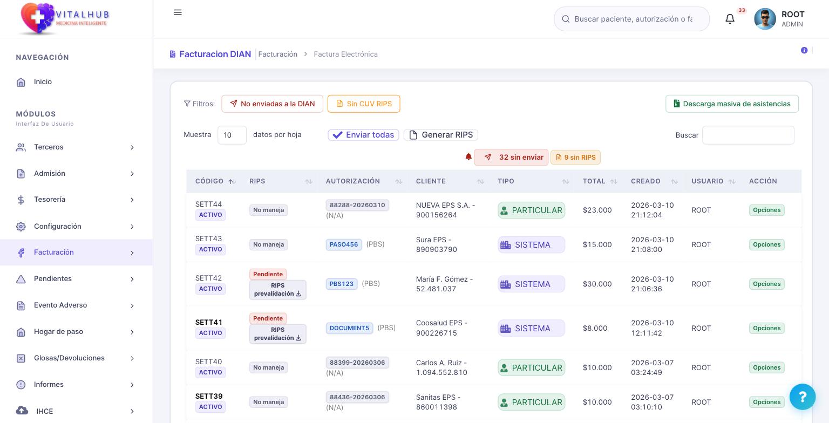The width and height of the screenshot is (829, 423).
Task: Open Opciones for invoice SETT44
Action: click(766, 210)
